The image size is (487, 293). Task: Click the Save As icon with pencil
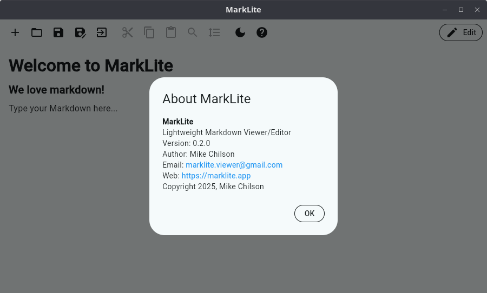point(80,32)
